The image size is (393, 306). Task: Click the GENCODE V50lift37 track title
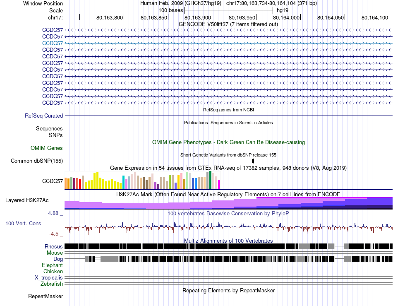click(228, 24)
